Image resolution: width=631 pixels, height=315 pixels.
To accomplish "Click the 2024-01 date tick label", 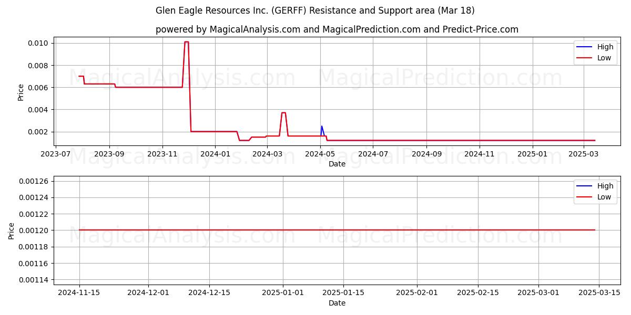I will click(x=215, y=154).
